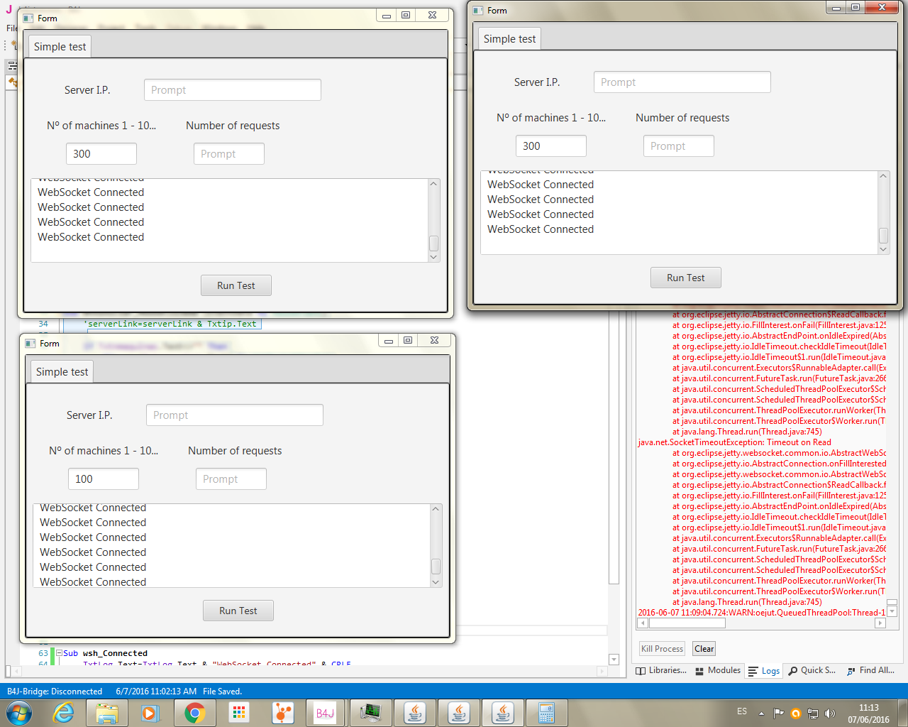The height and width of the screenshot is (727, 908).
Task: Click the 'Sub wsh_Connected' code line
Action: (106, 653)
